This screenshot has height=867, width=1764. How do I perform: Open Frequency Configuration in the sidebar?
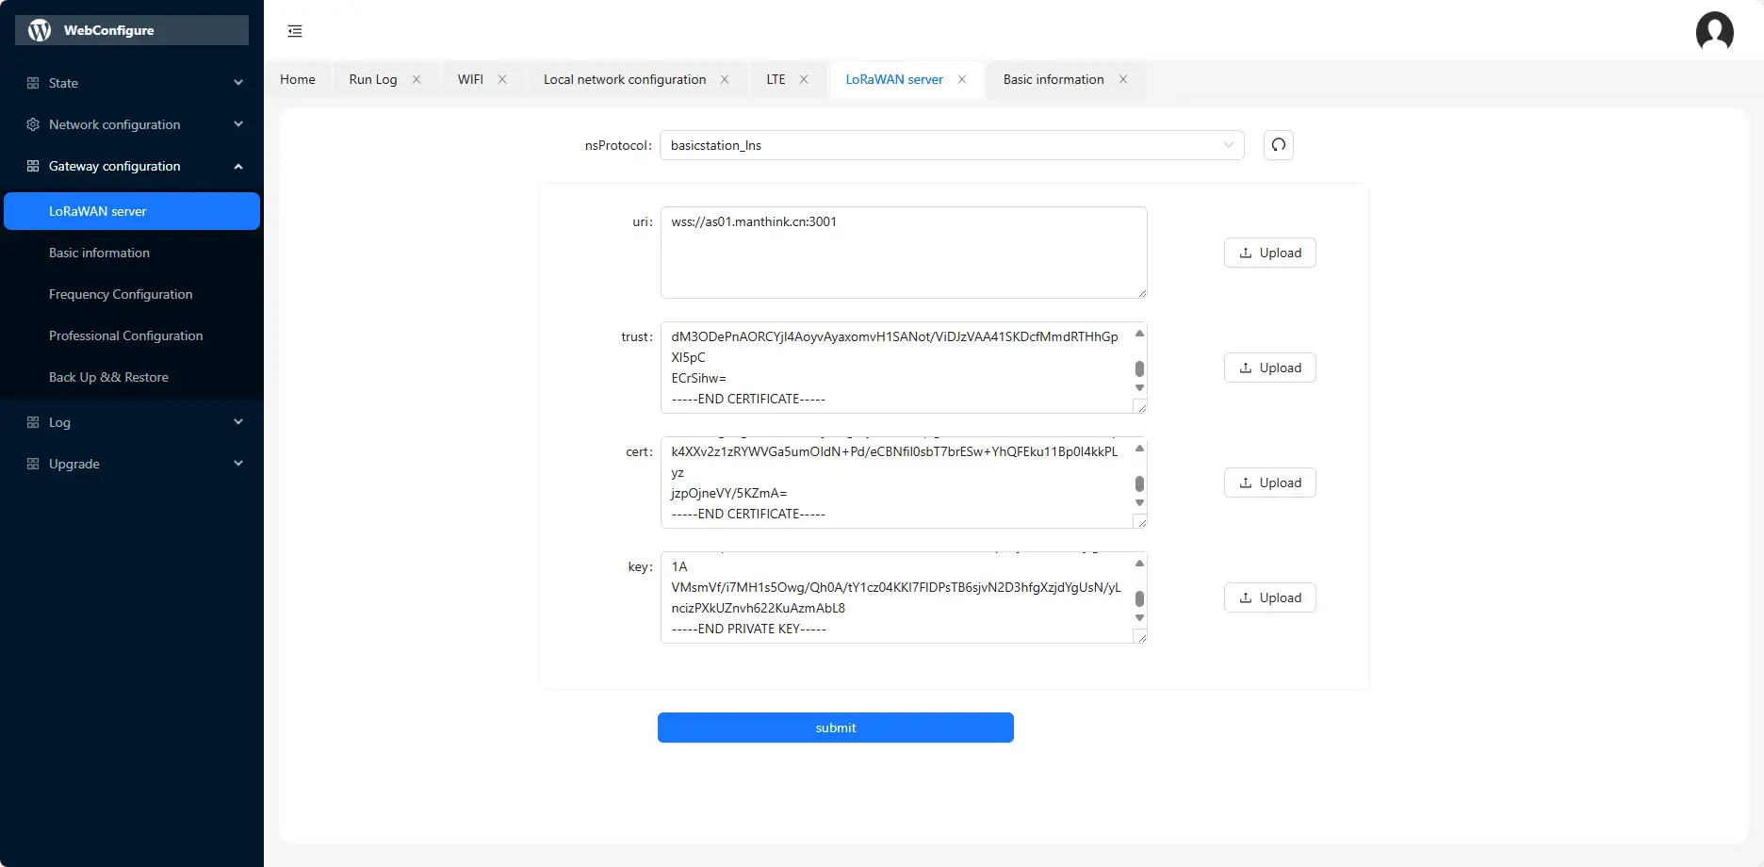[132, 294]
